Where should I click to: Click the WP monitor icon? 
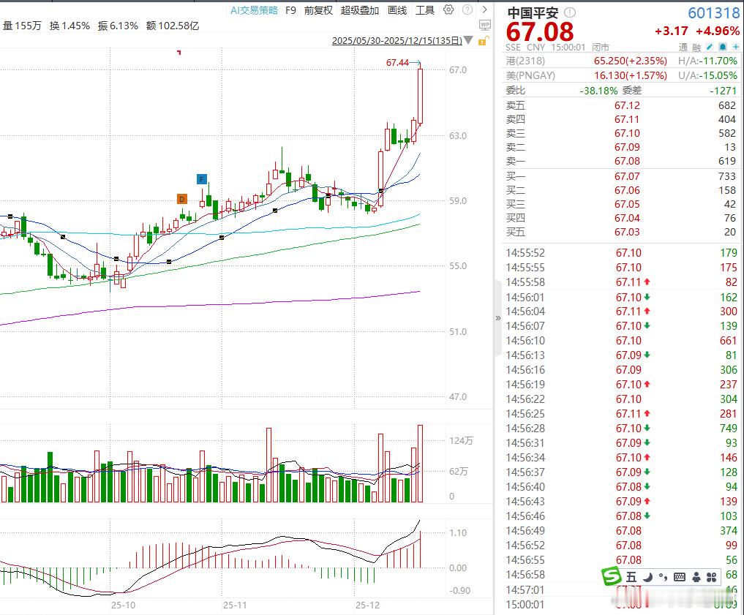coord(485,25)
